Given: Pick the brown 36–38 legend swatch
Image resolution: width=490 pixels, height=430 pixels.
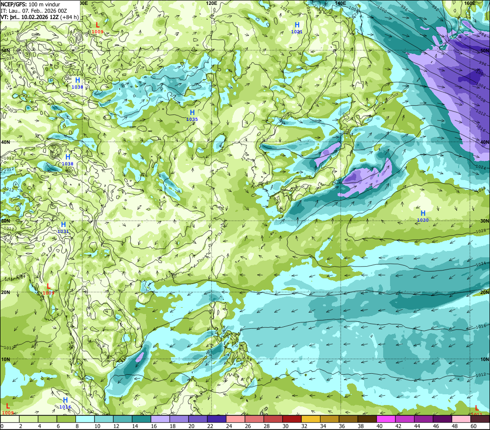Looking at the screenshot, I should 348,419.
